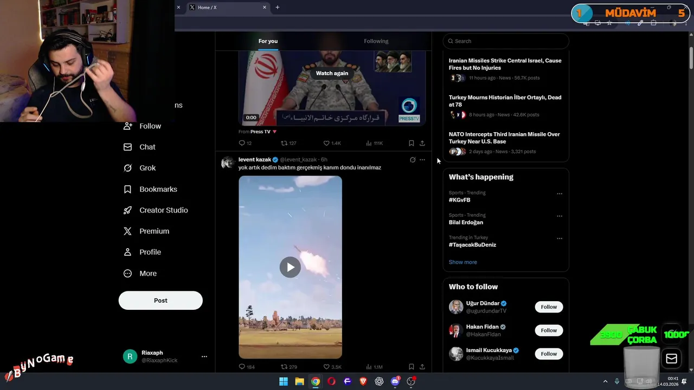Open Chrome from taskbar
Screen dimensions: 694x390
click(316, 381)
